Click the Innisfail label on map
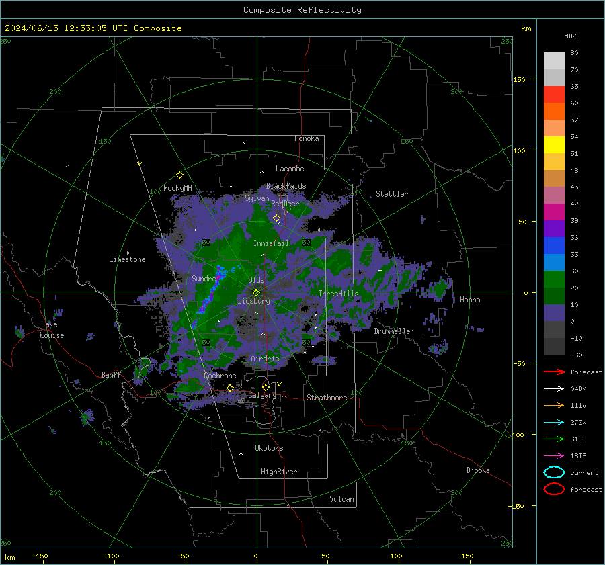The height and width of the screenshot is (565, 605). click(271, 243)
